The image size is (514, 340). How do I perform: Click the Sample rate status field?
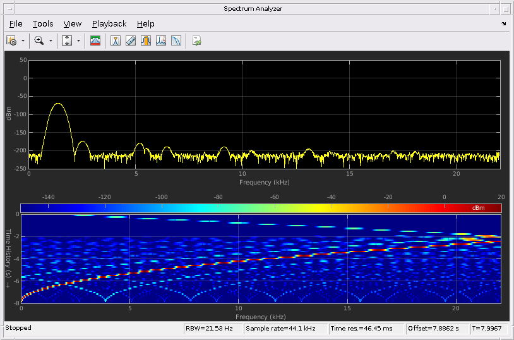pos(285,329)
